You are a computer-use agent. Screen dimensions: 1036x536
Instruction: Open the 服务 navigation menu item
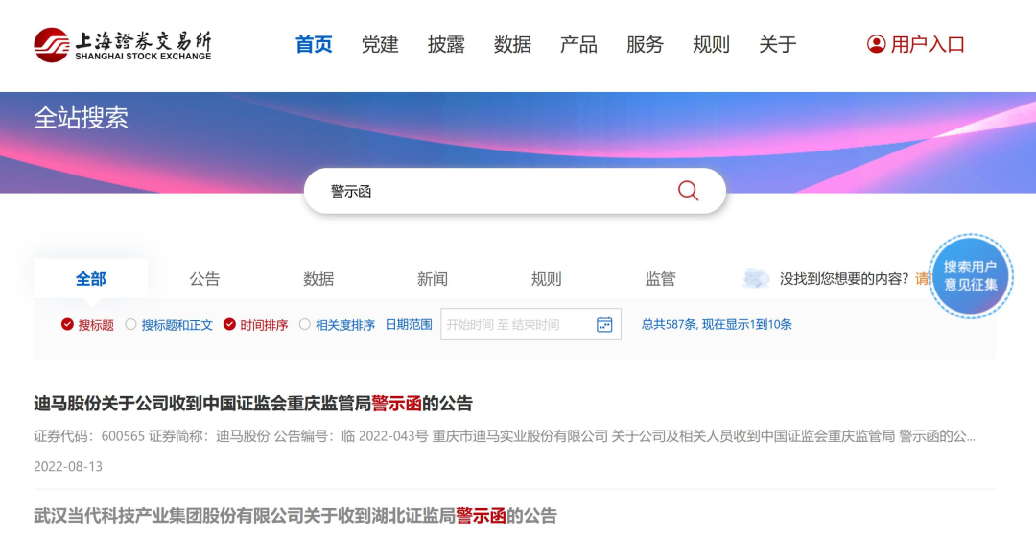pyautogui.click(x=645, y=44)
